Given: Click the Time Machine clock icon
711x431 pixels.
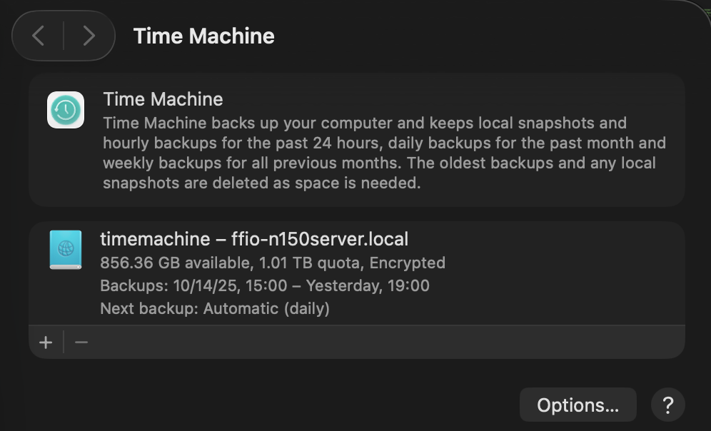Looking at the screenshot, I should 66,110.
